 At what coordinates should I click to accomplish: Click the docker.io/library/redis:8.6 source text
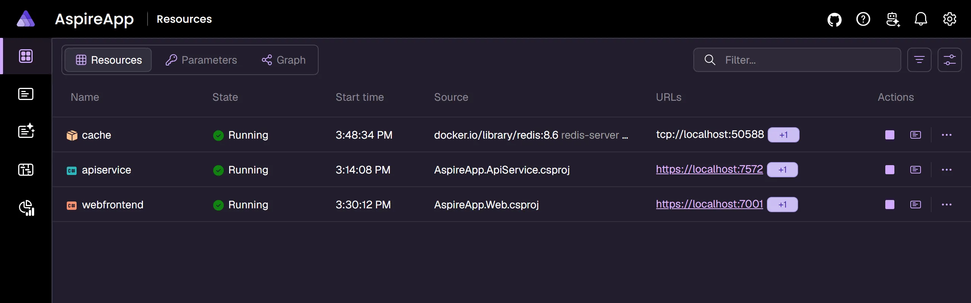click(x=496, y=135)
